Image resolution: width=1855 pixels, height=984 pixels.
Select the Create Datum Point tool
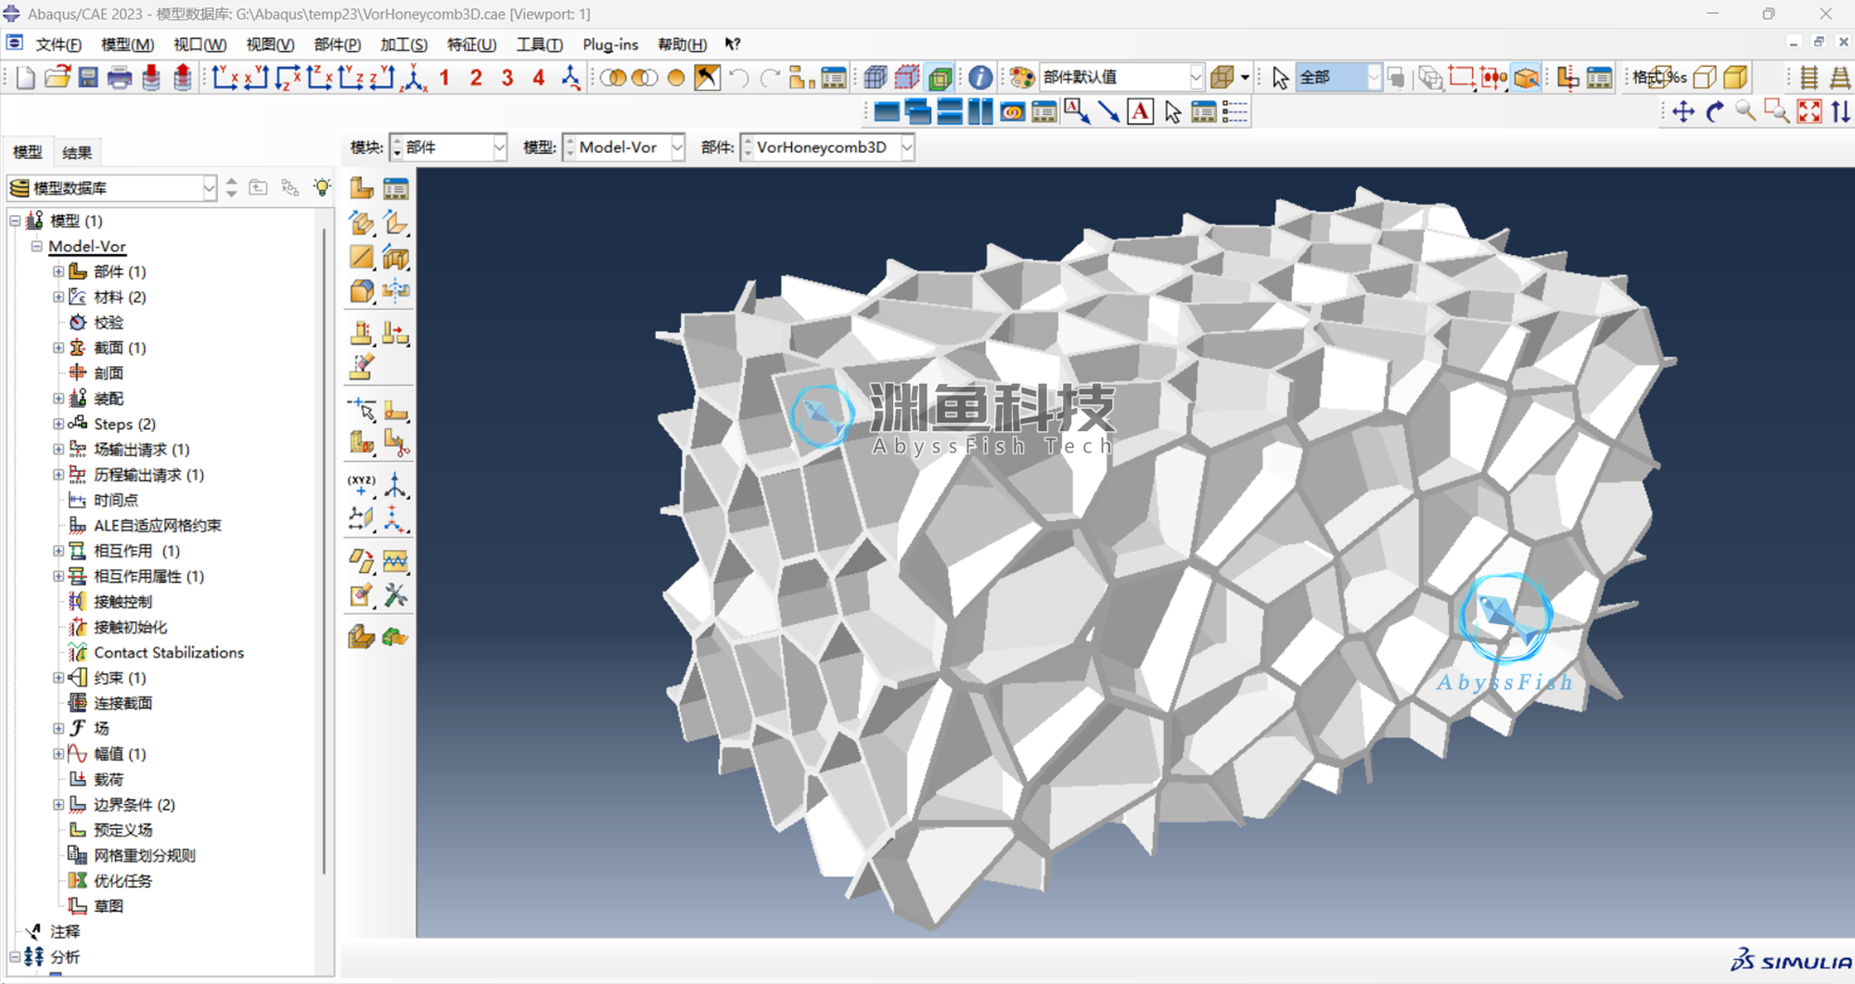click(361, 484)
